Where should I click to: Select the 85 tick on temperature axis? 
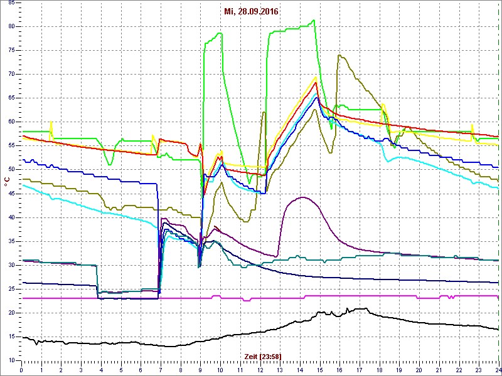(11, 3)
